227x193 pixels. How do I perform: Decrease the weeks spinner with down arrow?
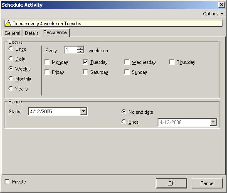coord(80,51)
